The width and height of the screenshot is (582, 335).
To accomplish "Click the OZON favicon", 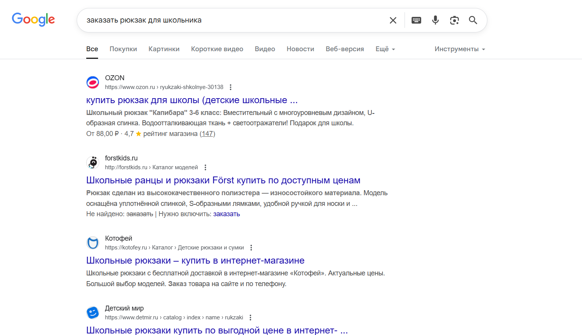I will click(x=92, y=82).
